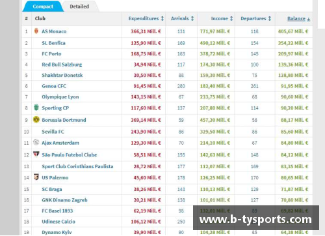
Task: Click the Club column header
Action: pos(40,18)
